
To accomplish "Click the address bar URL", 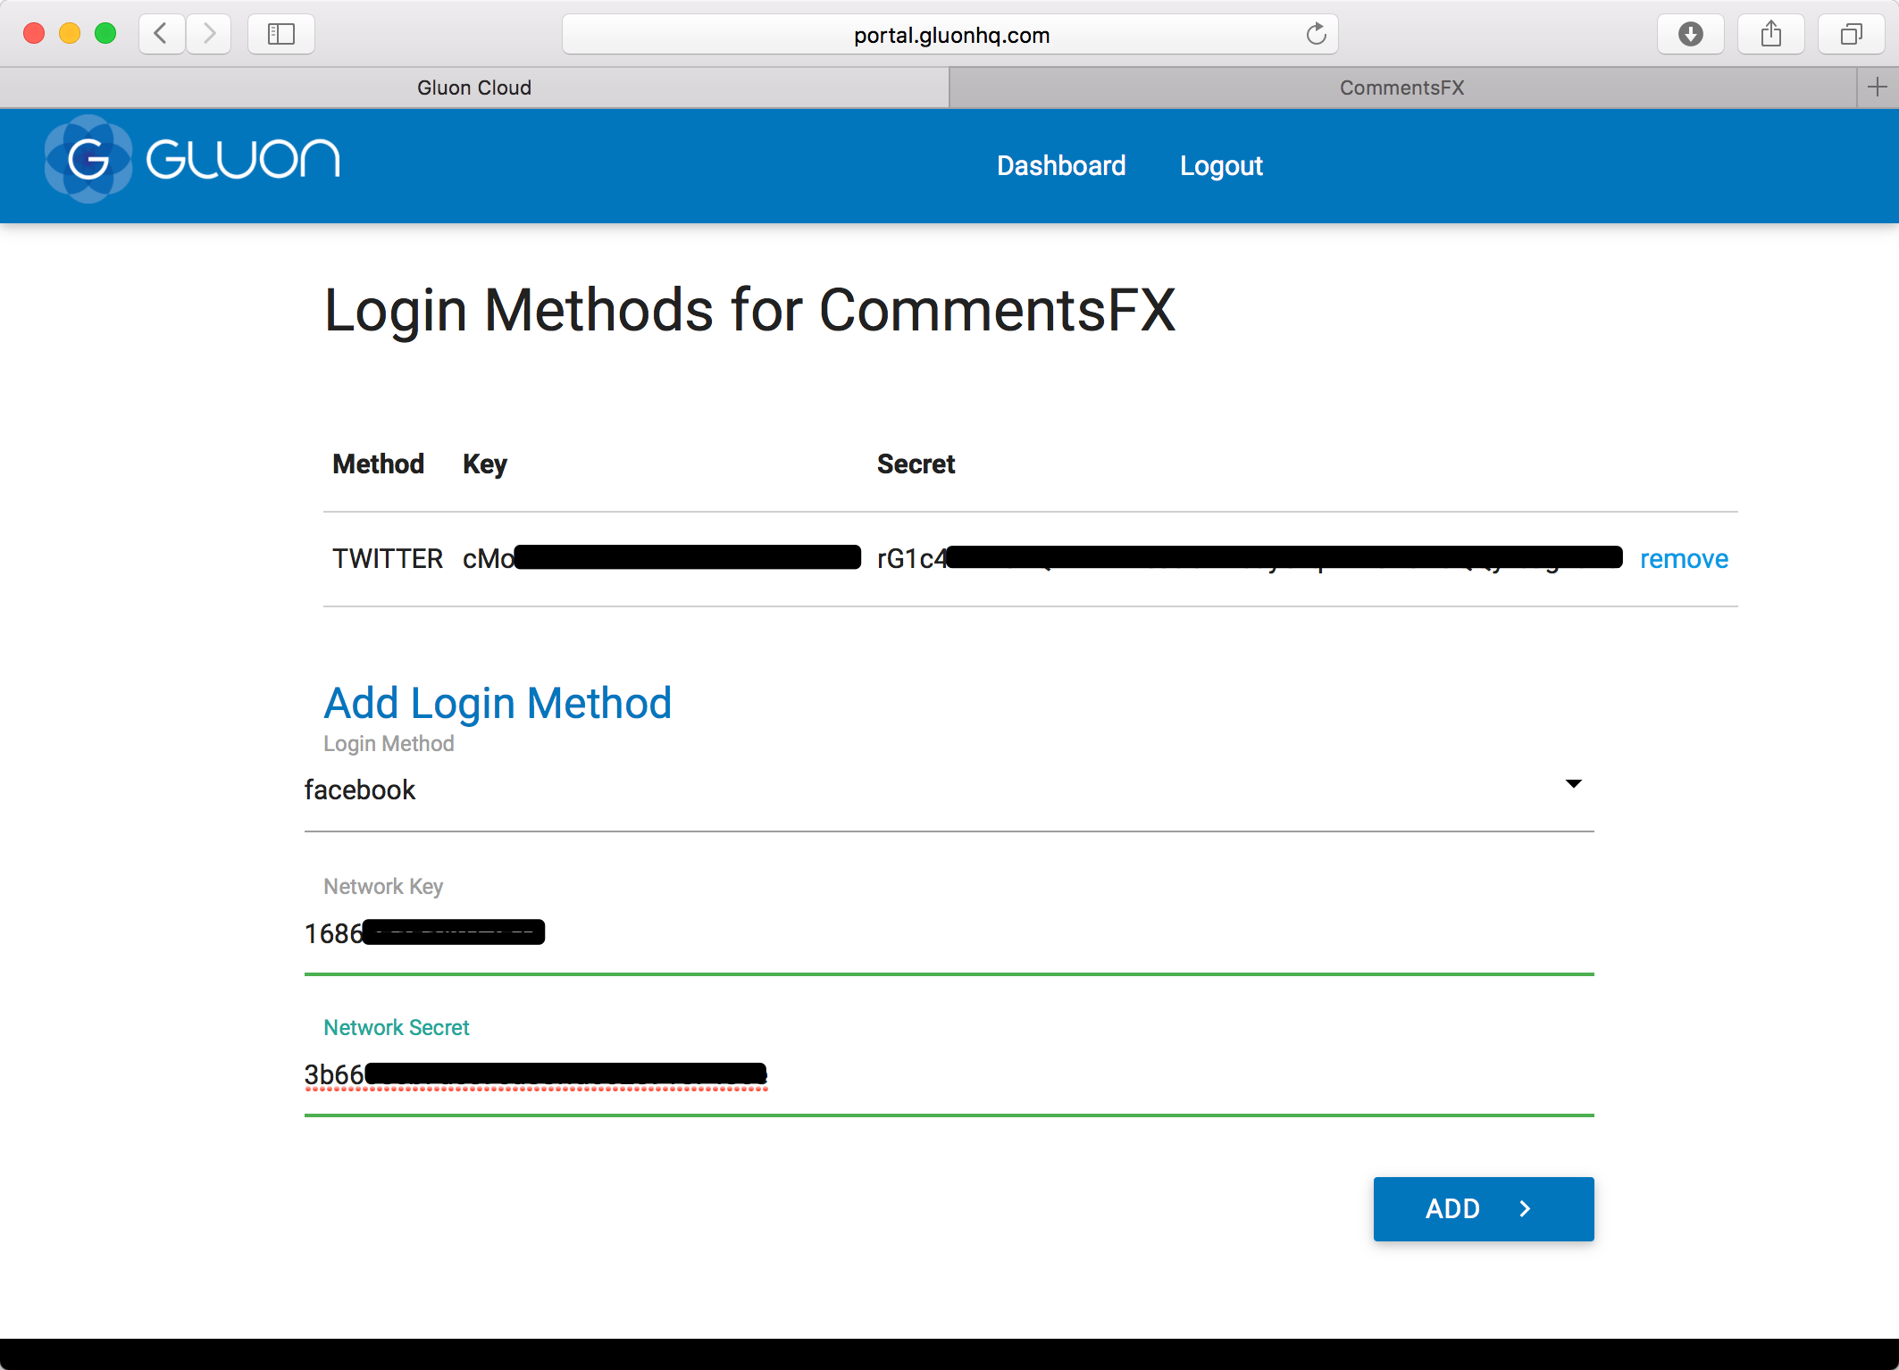I will (x=951, y=35).
